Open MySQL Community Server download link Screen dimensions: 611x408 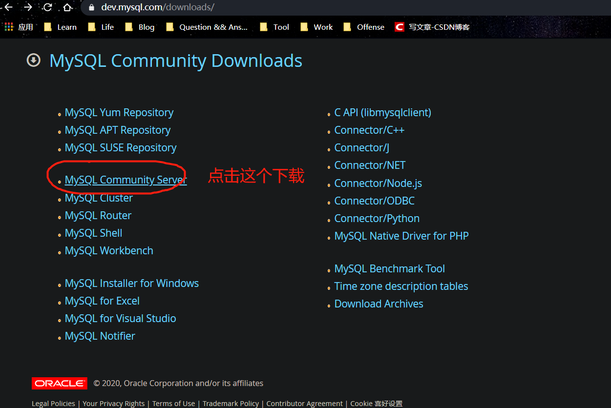[126, 180]
